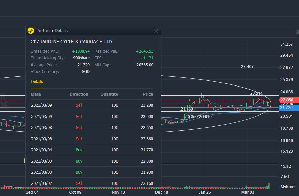This screenshot has width=299, height=196.
Task: Click EPS value +1.121
Action: (x=147, y=58)
